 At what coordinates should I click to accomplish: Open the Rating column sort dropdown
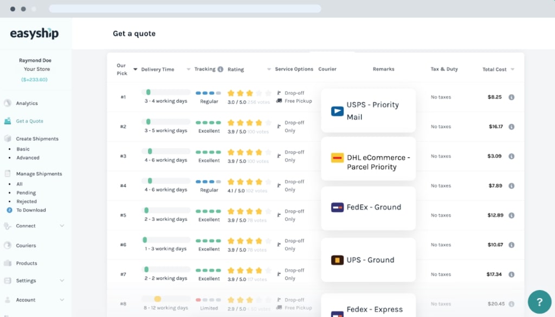(x=269, y=69)
